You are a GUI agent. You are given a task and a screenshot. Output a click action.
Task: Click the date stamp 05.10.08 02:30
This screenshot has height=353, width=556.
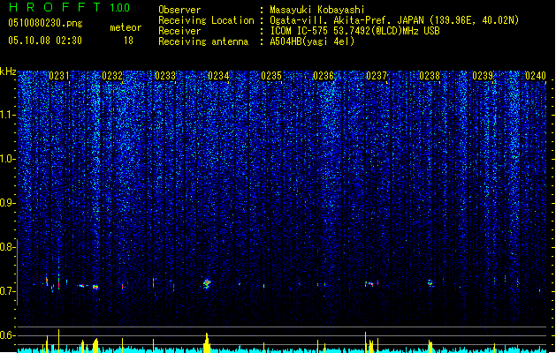click(45, 41)
